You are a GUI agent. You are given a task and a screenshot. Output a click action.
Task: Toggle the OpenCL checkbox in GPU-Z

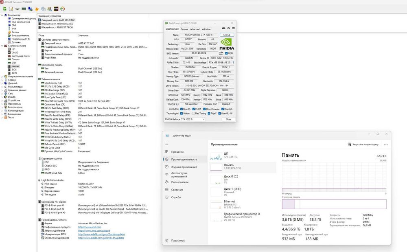tap(182, 109)
